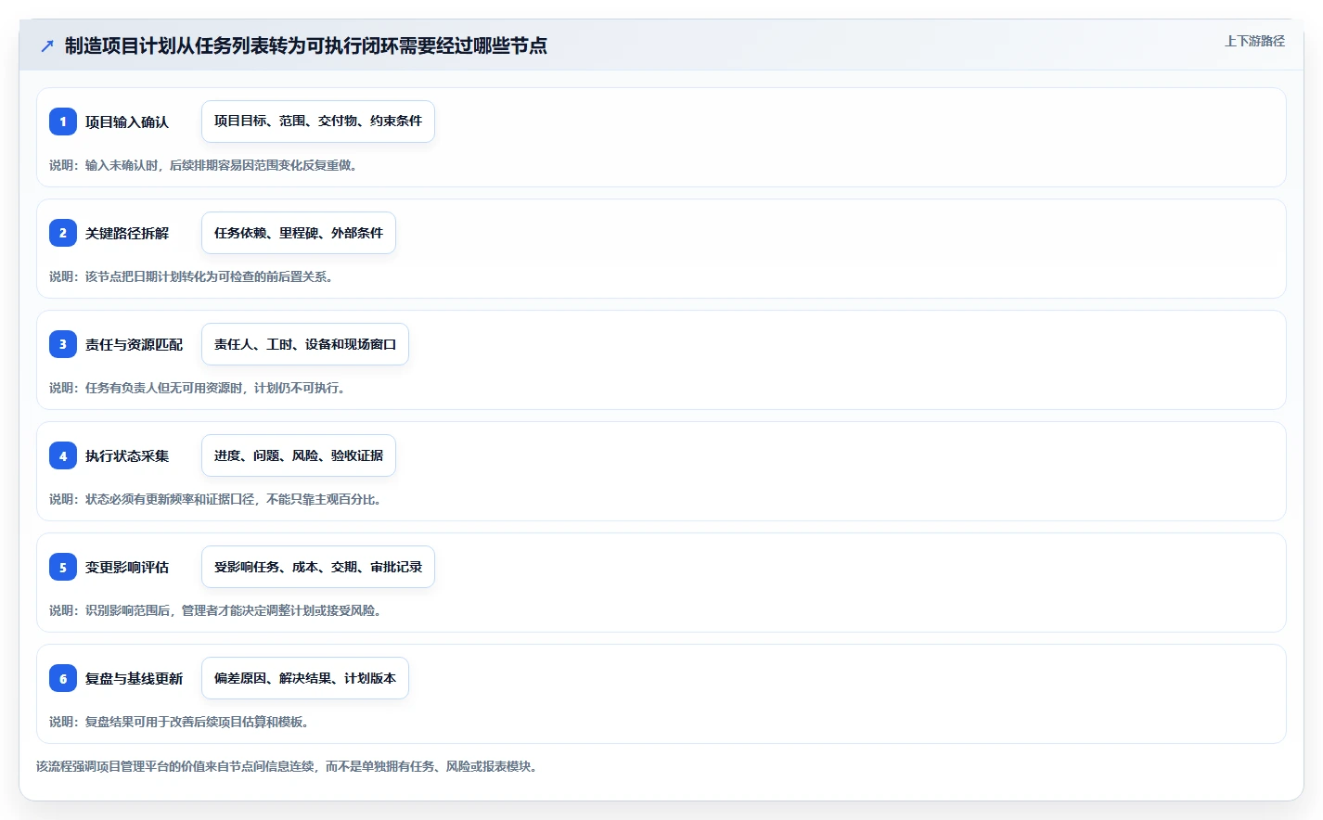
Task: Click the 进度、问题、风险、验收证据 chip
Action: 299,455
